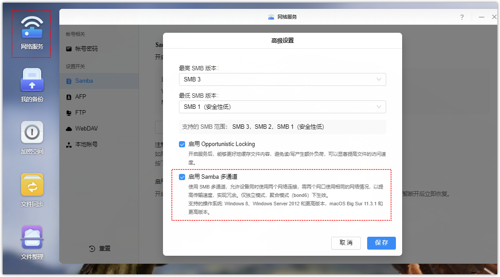This screenshot has height=277, width=500.
Task: Select 本地帐号 in the sidebar
Action: (x=86, y=145)
